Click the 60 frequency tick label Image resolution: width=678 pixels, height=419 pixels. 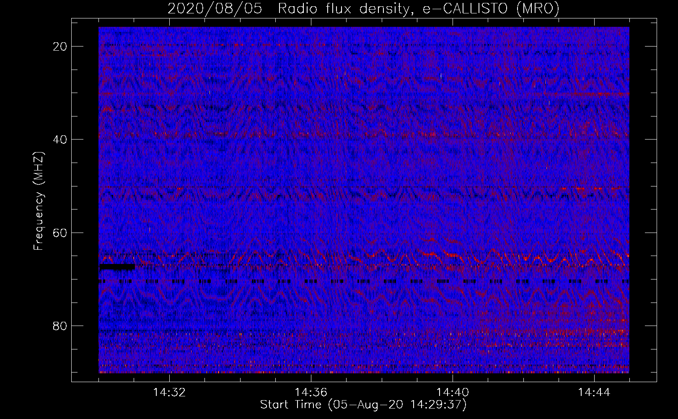[60, 233]
